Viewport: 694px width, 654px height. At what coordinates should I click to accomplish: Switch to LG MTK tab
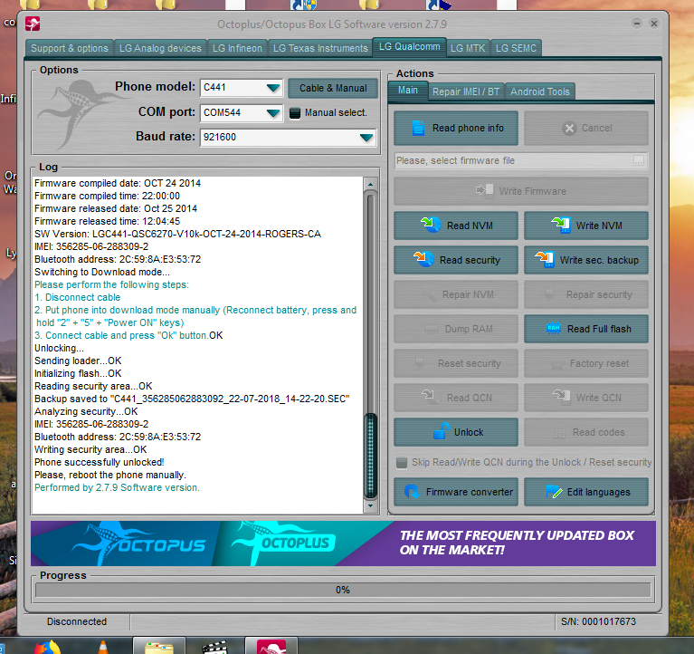pos(468,48)
